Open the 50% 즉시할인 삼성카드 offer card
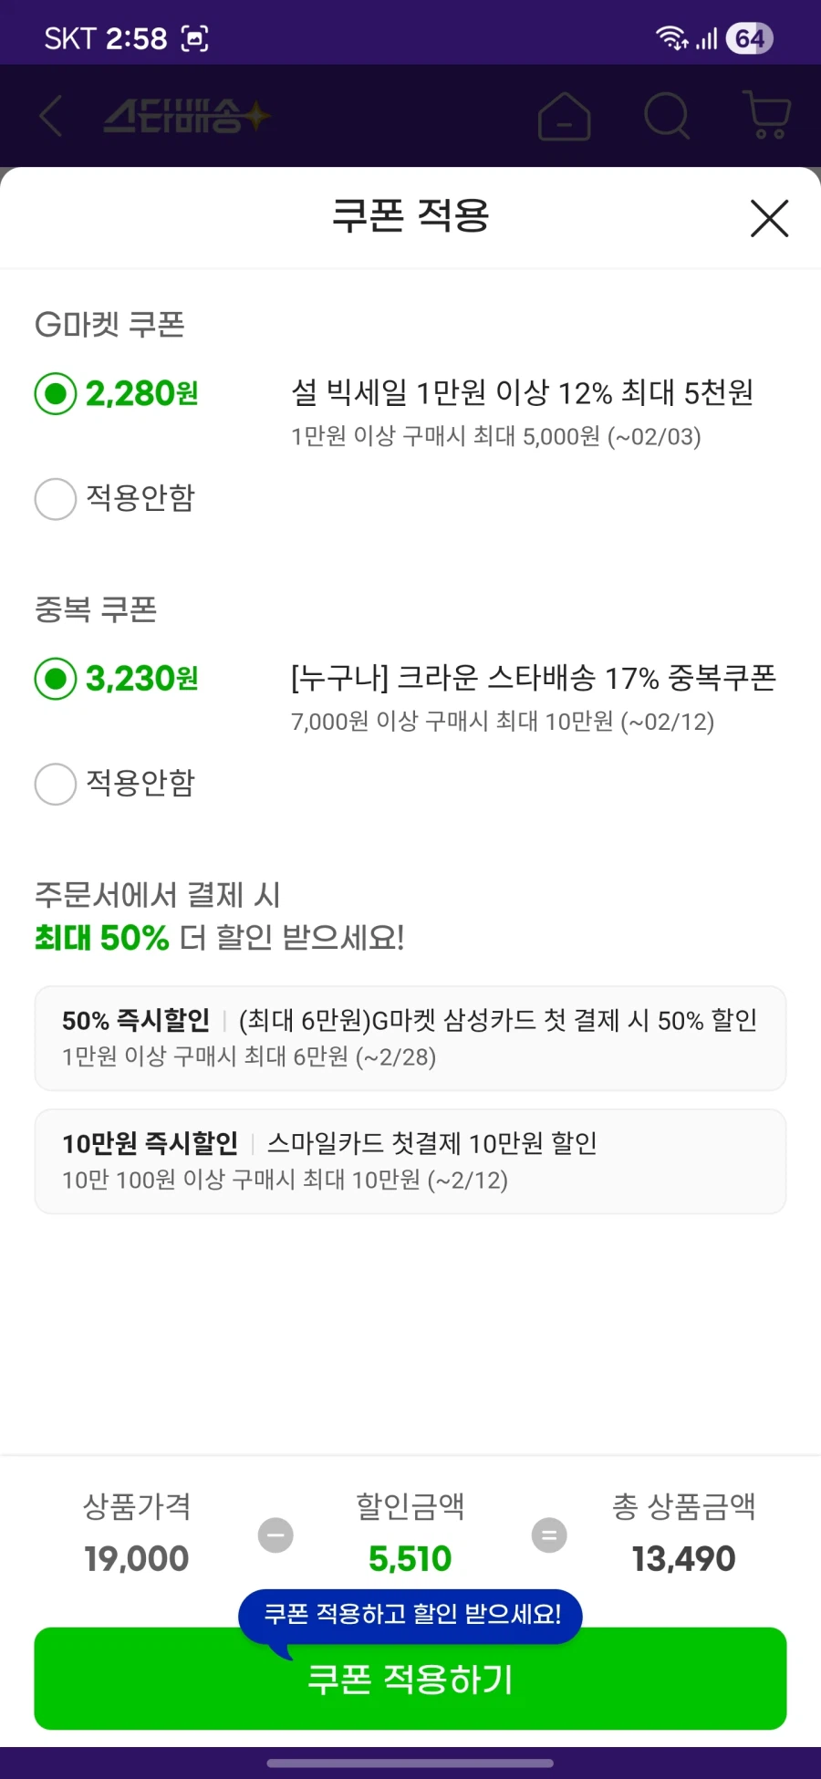The image size is (821, 1779). (x=410, y=1037)
